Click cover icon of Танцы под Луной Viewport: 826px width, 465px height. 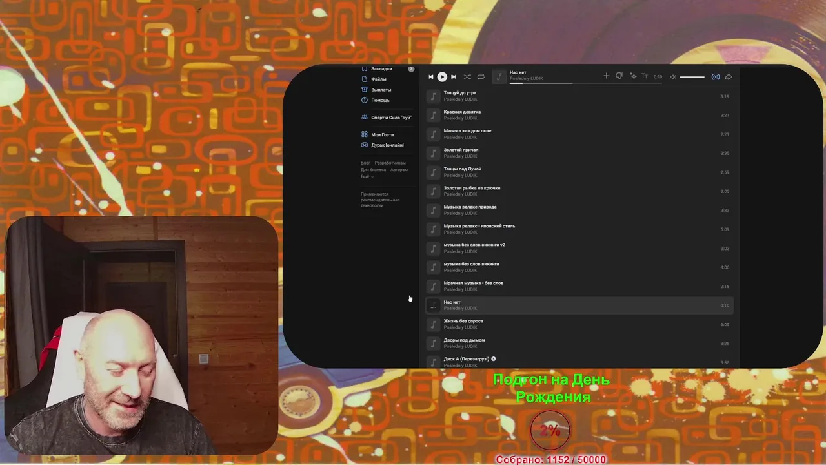tap(434, 172)
